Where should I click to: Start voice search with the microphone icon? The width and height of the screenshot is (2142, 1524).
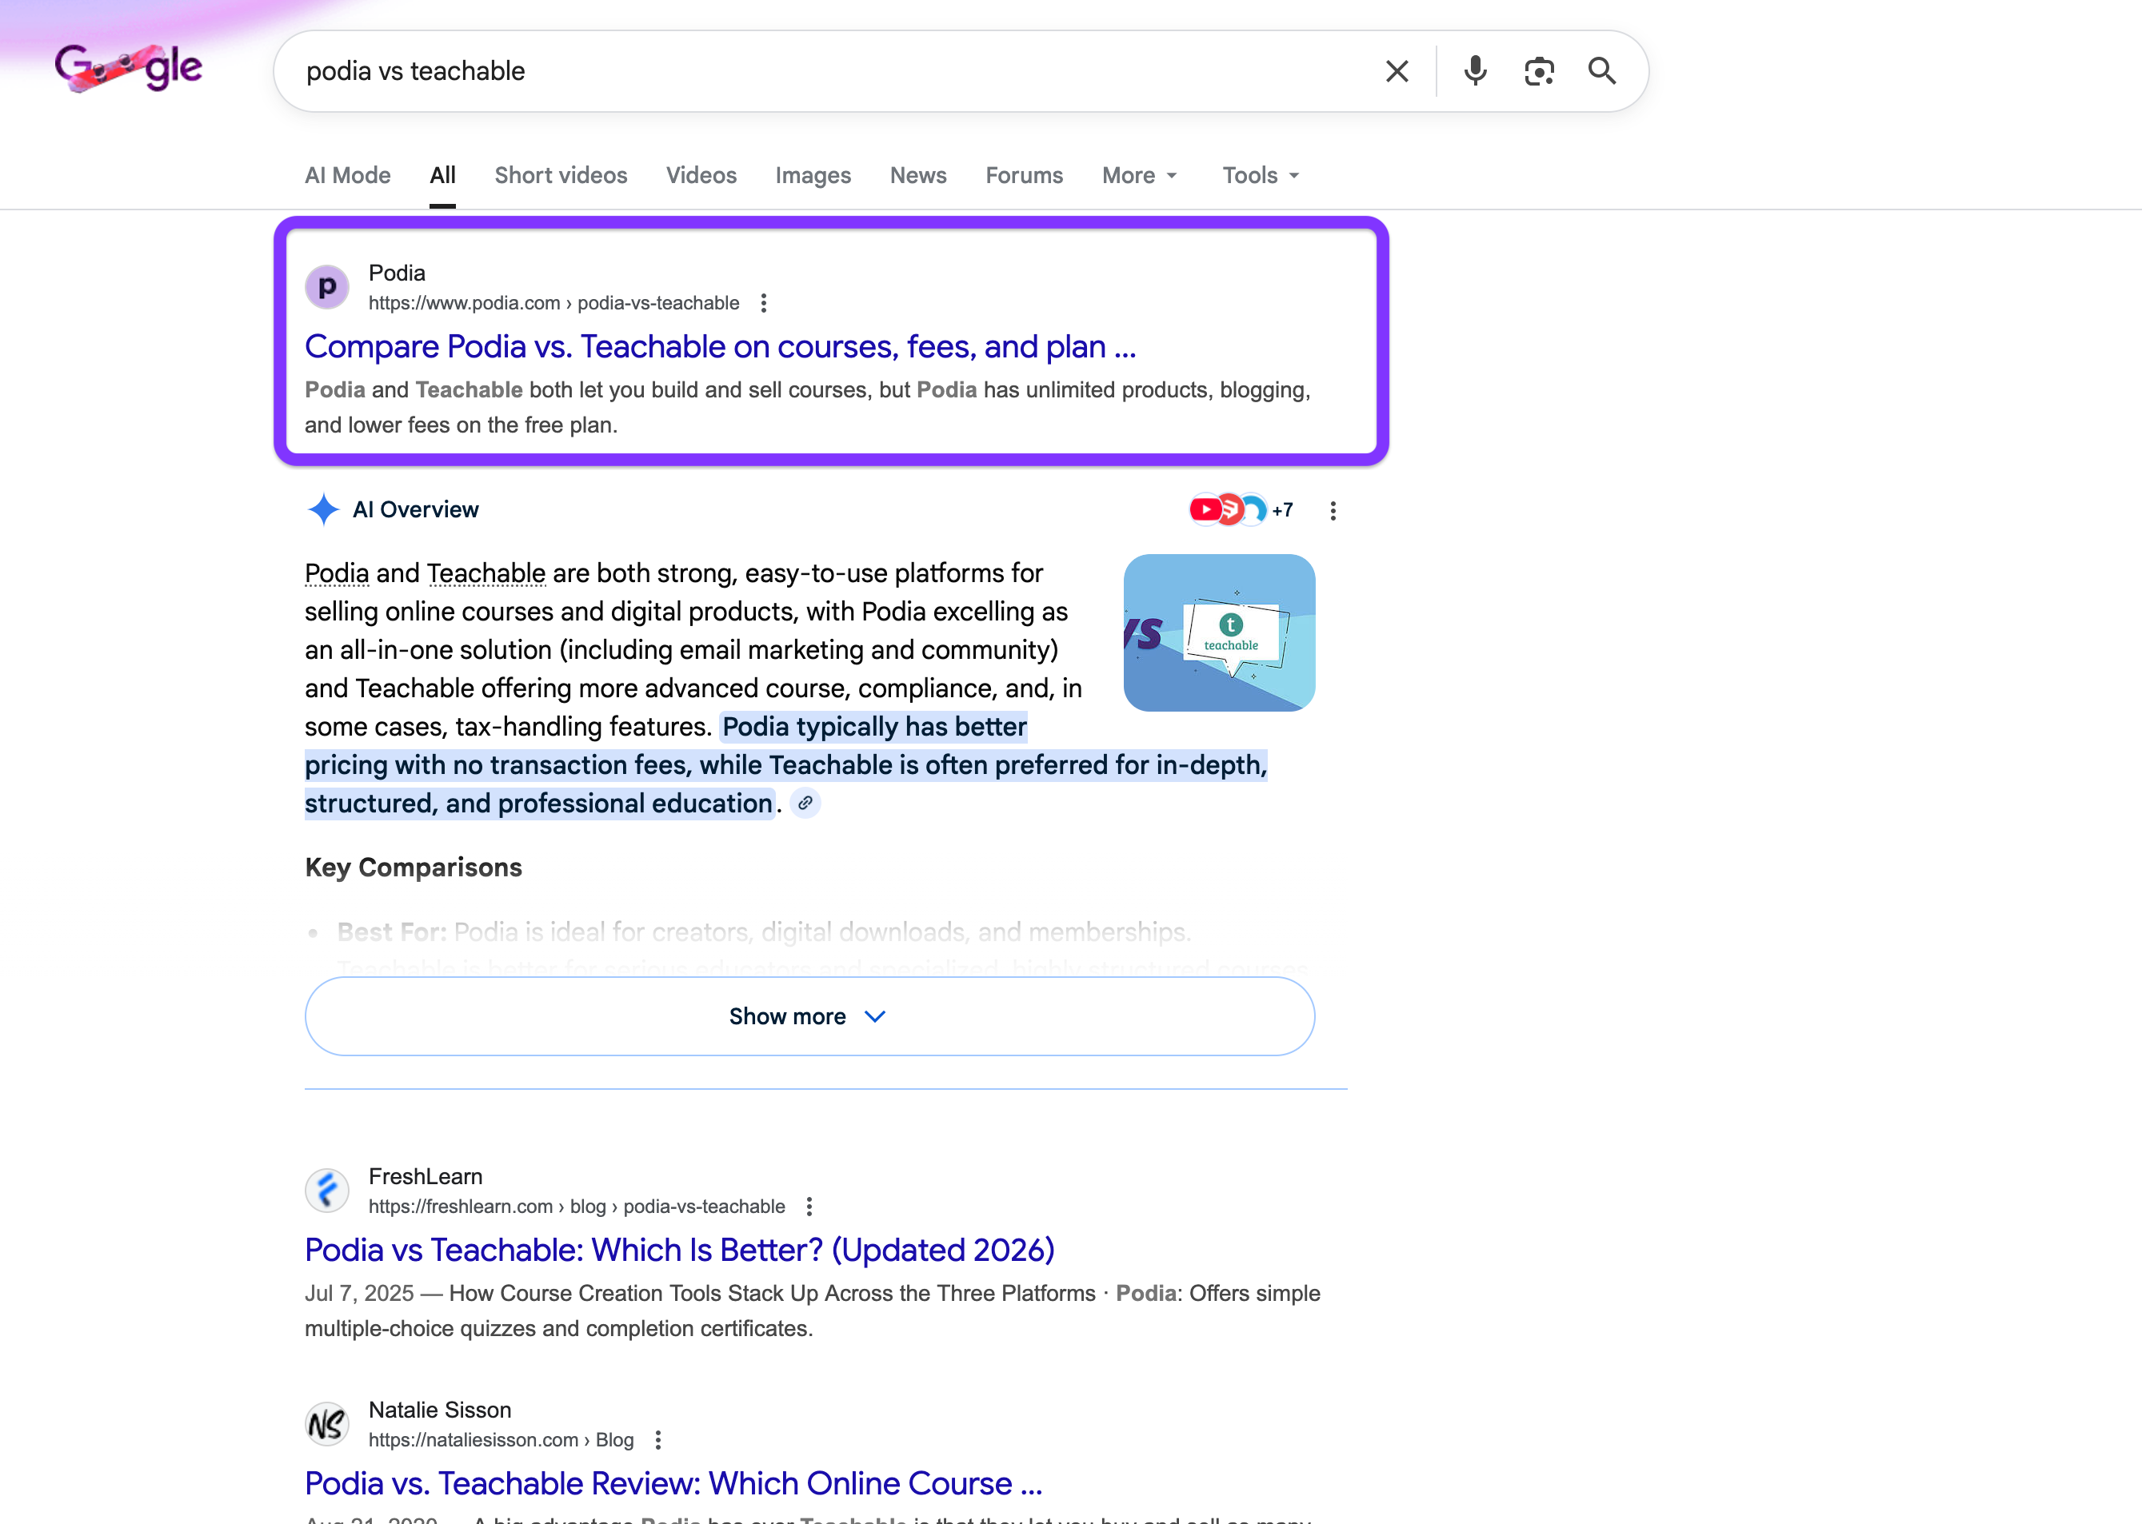point(1475,71)
